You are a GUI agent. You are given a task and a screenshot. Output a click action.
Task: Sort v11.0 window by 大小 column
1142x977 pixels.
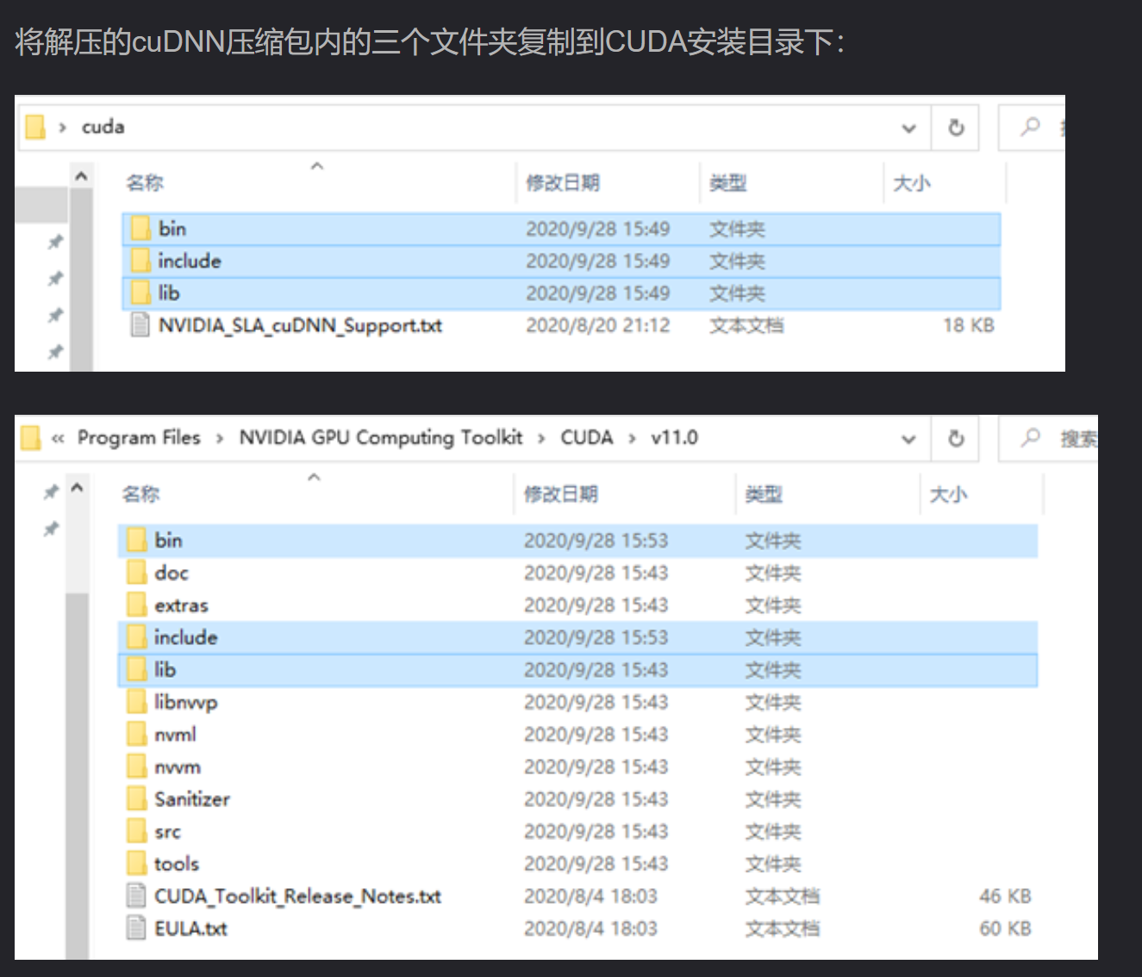pos(948,494)
